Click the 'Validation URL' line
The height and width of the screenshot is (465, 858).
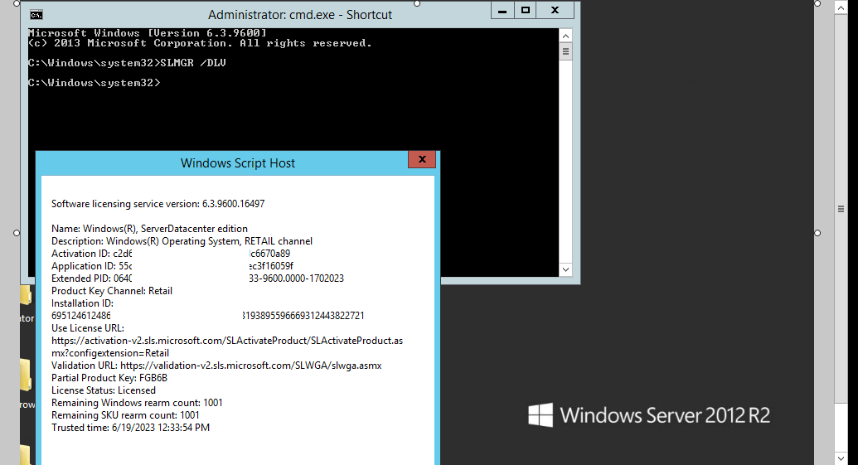pyautogui.click(x=216, y=366)
